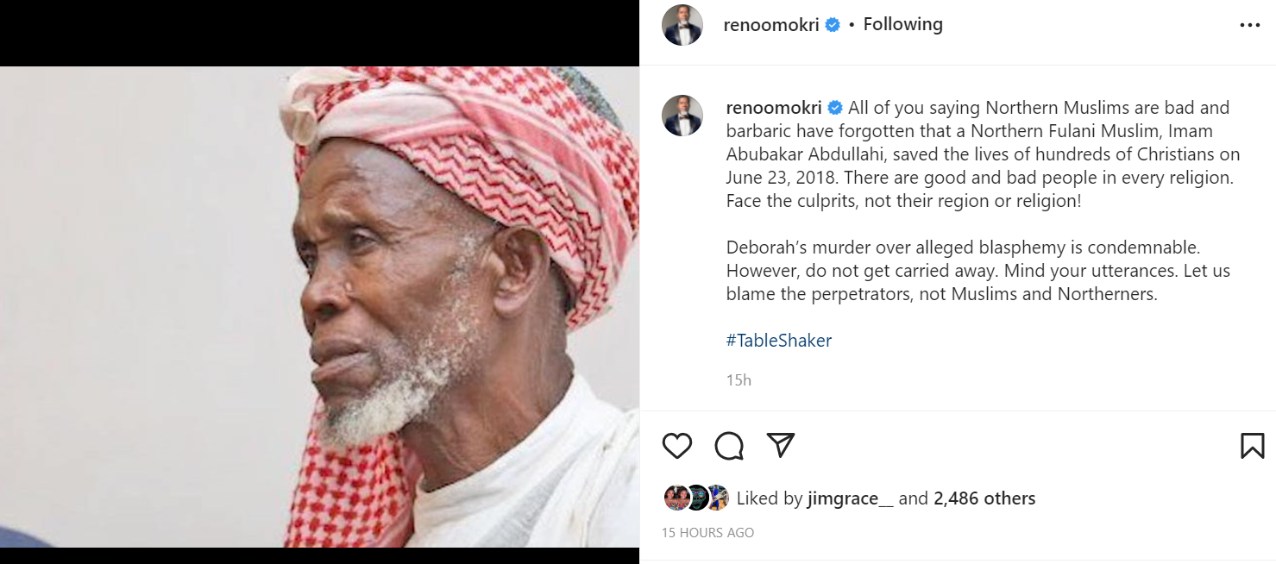Screen dimensions: 1276x564
Task: Click the leftmost liker avatar
Action: click(x=676, y=498)
